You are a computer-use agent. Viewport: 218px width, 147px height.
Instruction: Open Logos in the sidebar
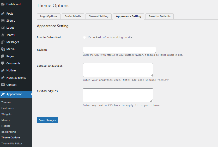pyautogui.click(x=10, y=28)
